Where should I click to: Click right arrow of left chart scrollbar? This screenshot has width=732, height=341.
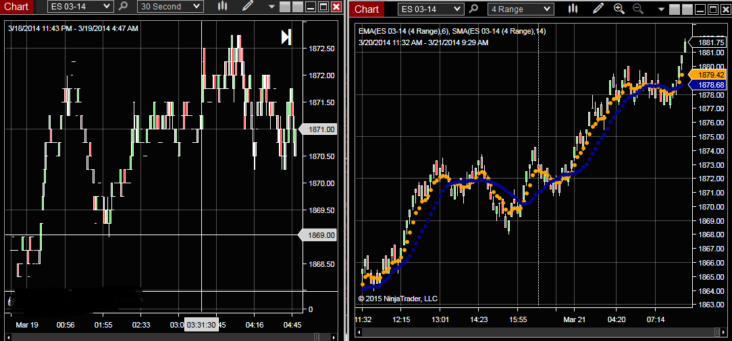334,337
